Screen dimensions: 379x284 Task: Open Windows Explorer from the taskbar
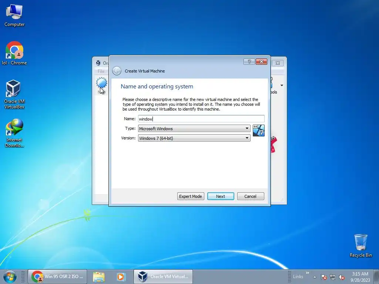(x=99, y=277)
